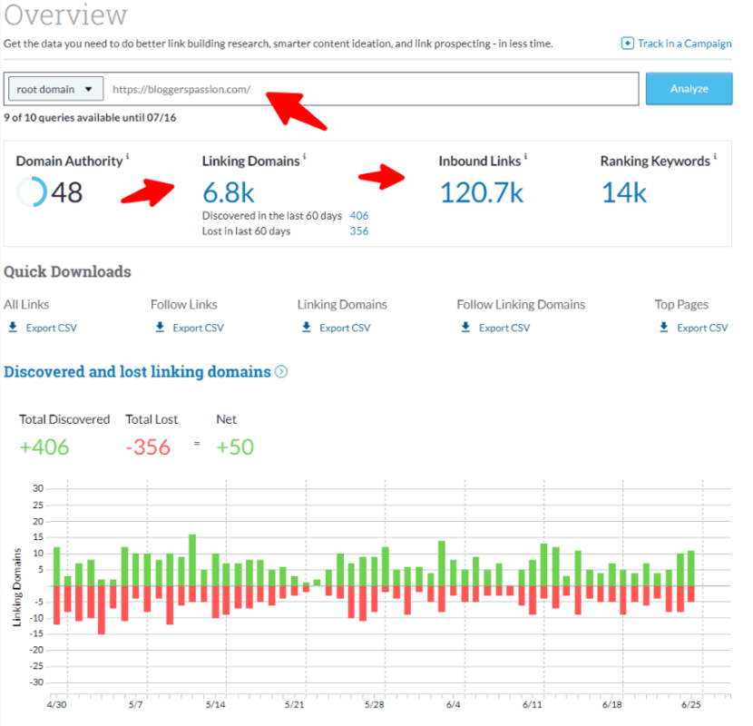Click the Domain Authority info icon

click(128, 156)
